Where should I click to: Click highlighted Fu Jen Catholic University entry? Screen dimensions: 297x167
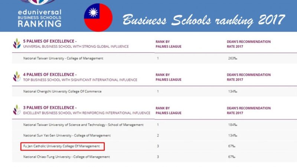62,146
